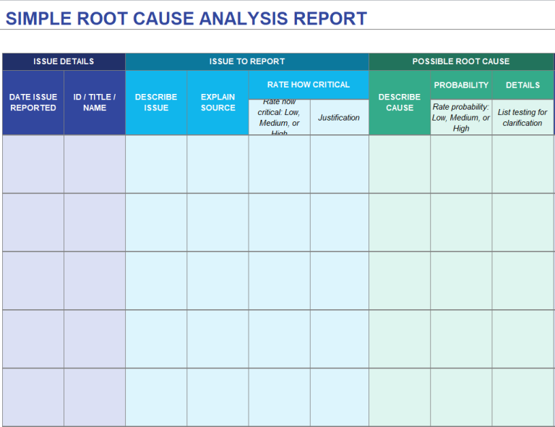Click the DESCRIBE CAUSE column header
This screenshot has width=555, height=427.
[x=400, y=103]
